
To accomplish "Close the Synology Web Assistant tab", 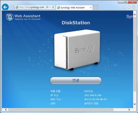I will (91, 8).
